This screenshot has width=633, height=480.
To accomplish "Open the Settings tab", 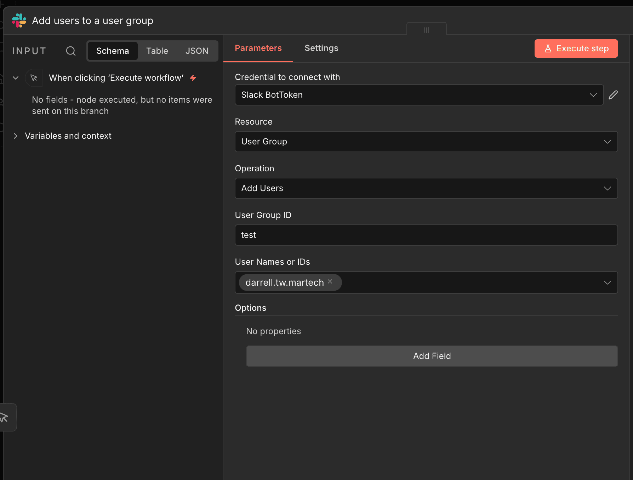I will click(x=321, y=48).
